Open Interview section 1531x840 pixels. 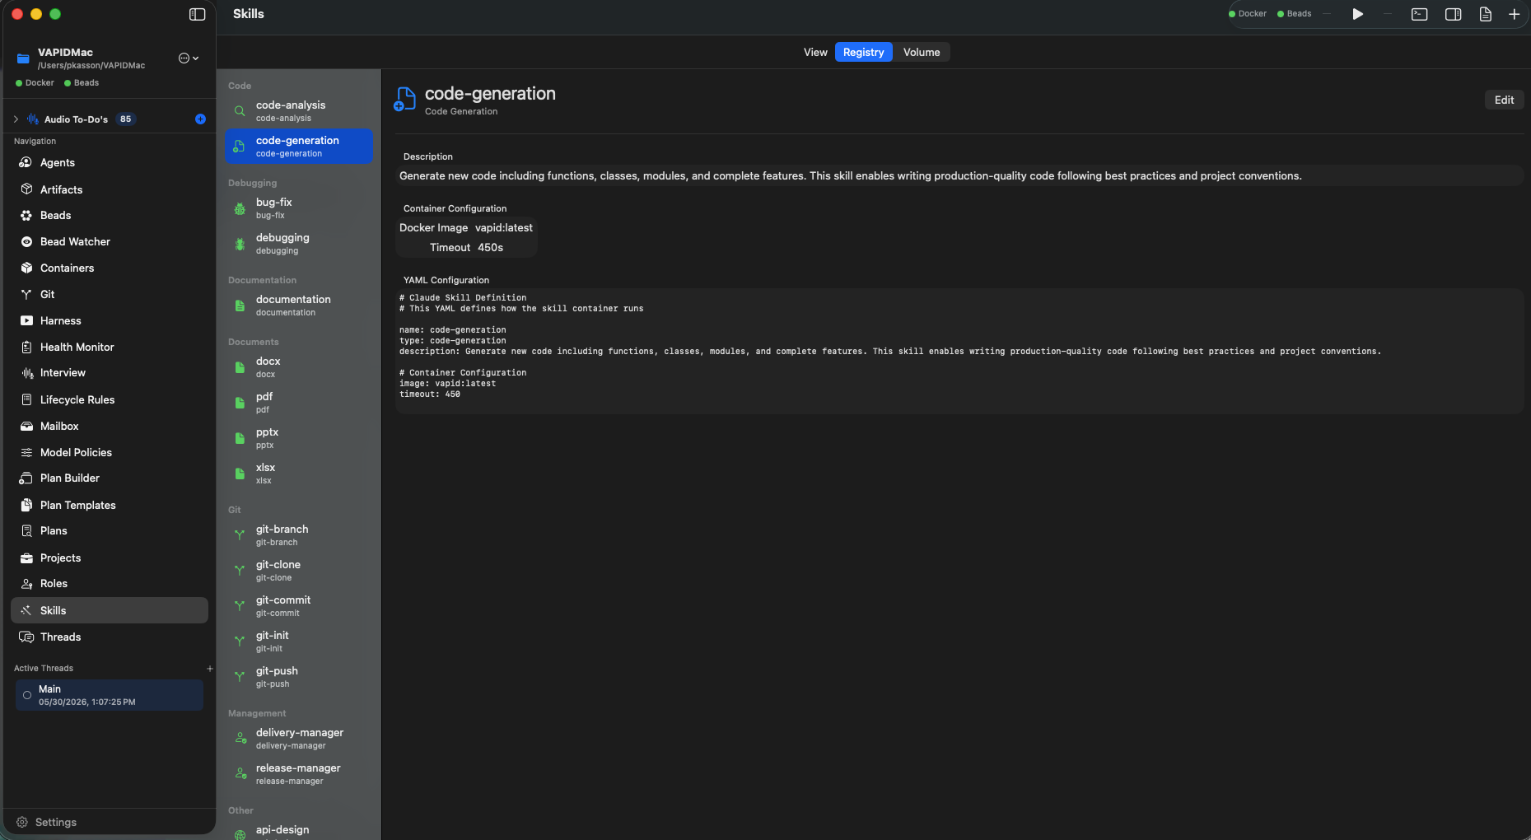point(109,373)
